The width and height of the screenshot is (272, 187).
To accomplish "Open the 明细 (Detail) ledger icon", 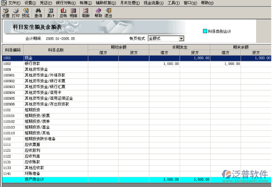I will tap(73, 13).
